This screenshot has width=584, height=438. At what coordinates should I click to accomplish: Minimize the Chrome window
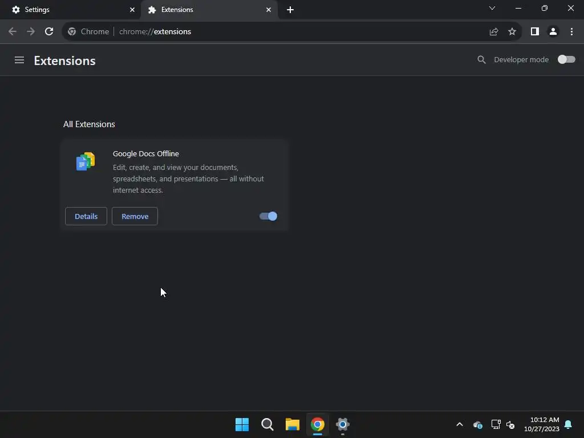click(x=518, y=8)
